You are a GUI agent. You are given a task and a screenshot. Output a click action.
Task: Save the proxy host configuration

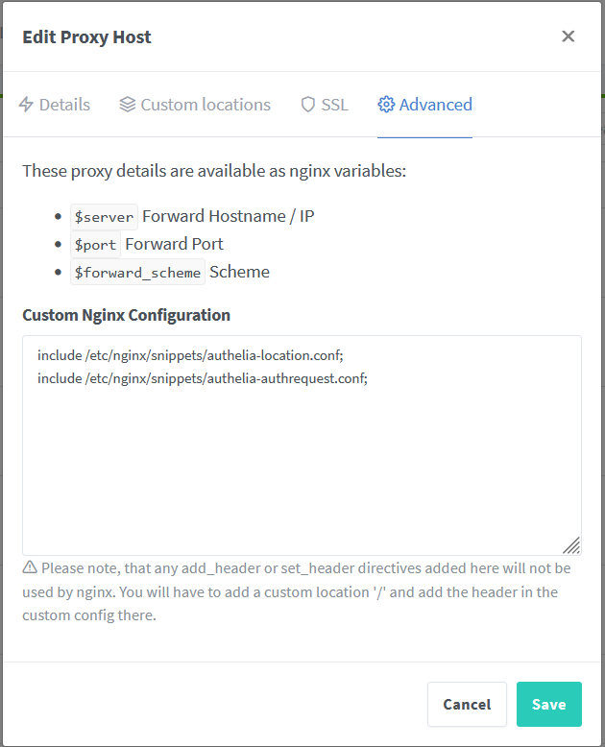click(x=548, y=704)
